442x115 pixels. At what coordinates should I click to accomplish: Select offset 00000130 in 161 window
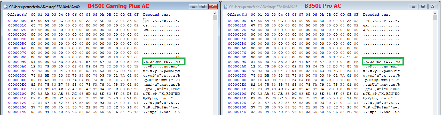click(x=237, y=107)
